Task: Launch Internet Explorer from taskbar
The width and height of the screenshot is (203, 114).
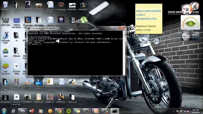Action: [x=13, y=111]
